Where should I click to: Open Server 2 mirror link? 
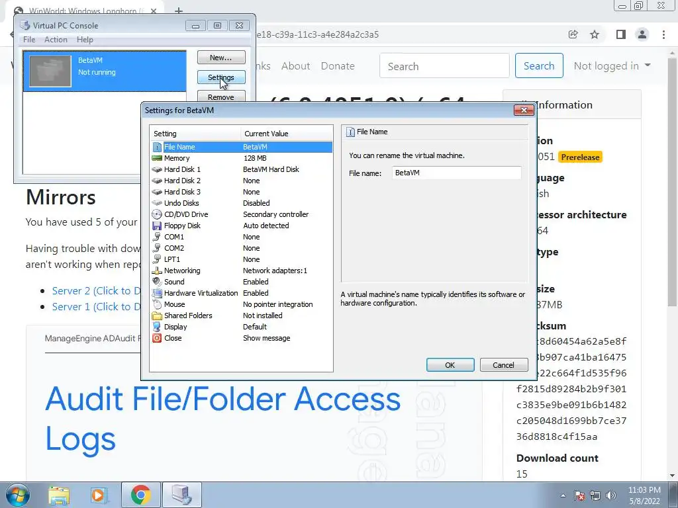click(x=96, y=291)
